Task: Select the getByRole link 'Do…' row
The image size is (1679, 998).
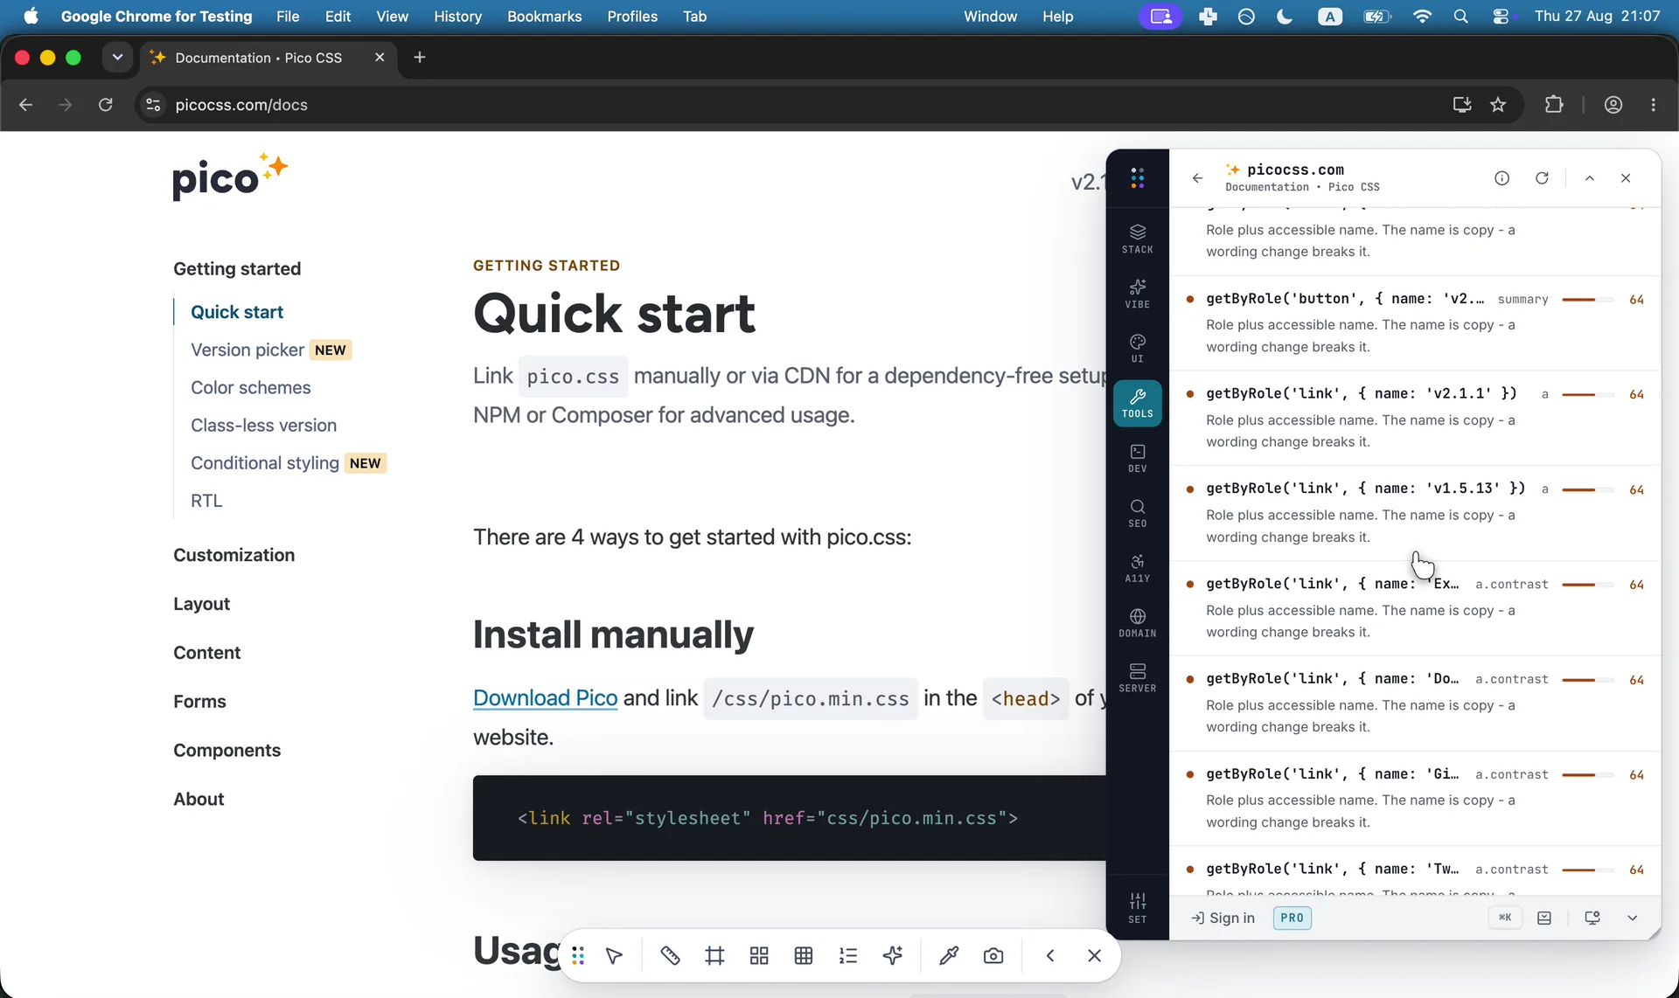Action: tap(1415, 703)
